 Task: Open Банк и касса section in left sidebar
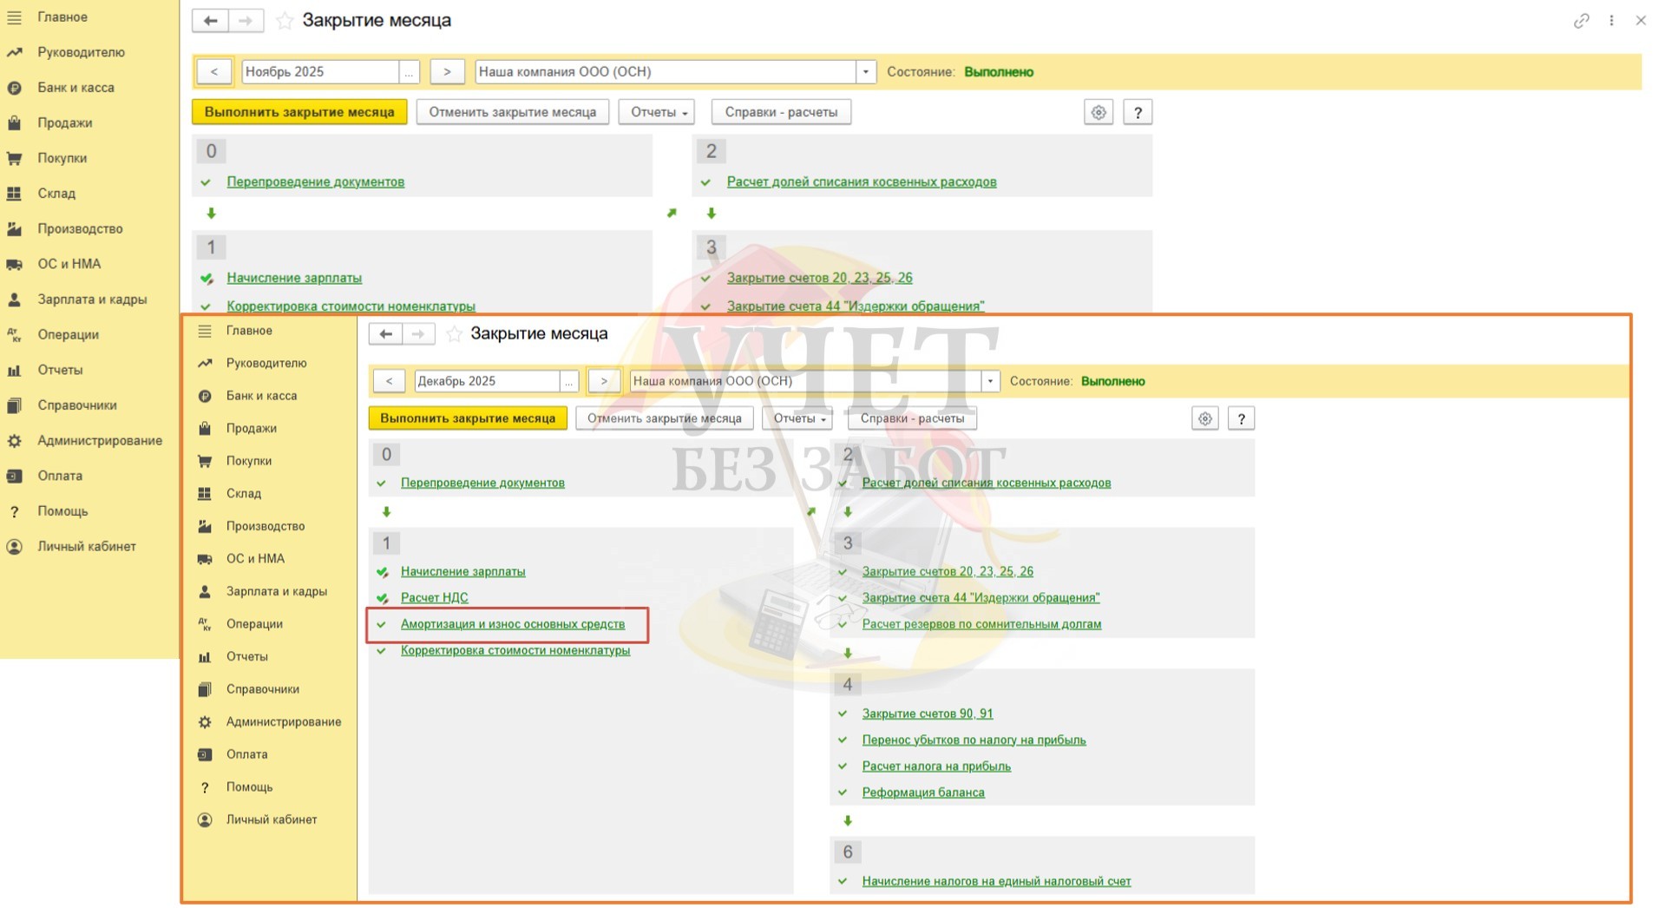click(x=75, y=88)
